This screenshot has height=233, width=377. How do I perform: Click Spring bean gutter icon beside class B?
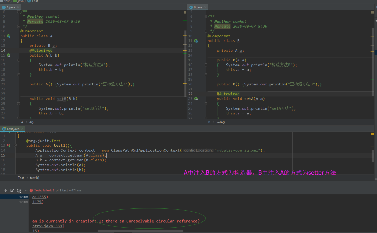[196, 41]
